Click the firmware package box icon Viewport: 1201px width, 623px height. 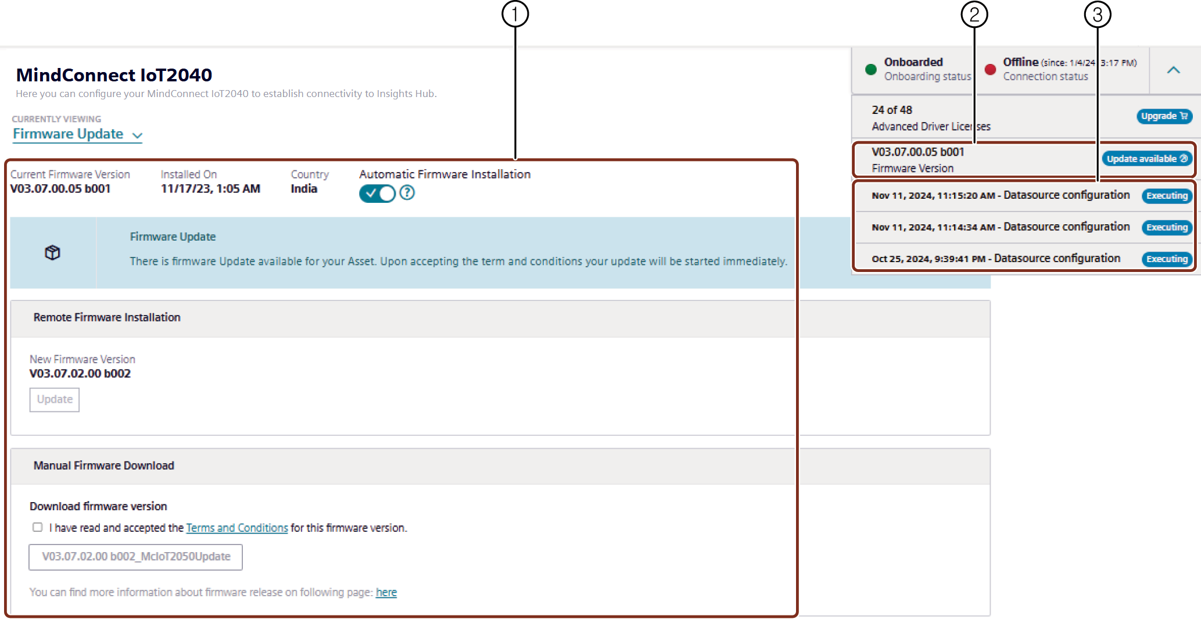(x=52, y=253)
